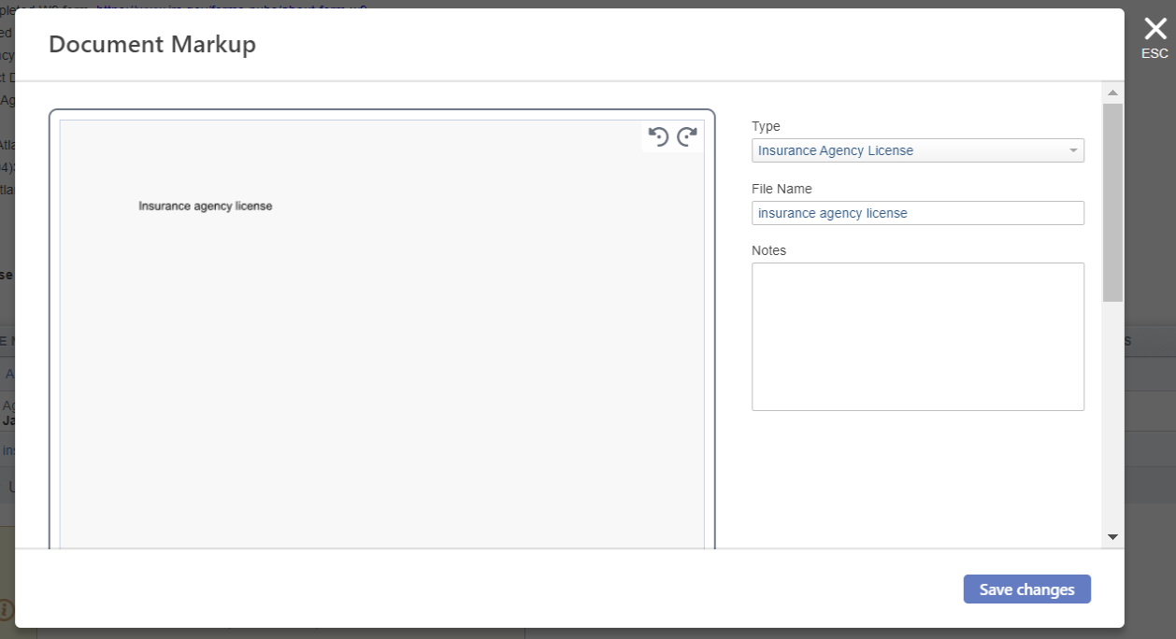Viewport: 1176px width, 639px height.
Task: Click the blank area of the document preview
Action: coord(381,374)
